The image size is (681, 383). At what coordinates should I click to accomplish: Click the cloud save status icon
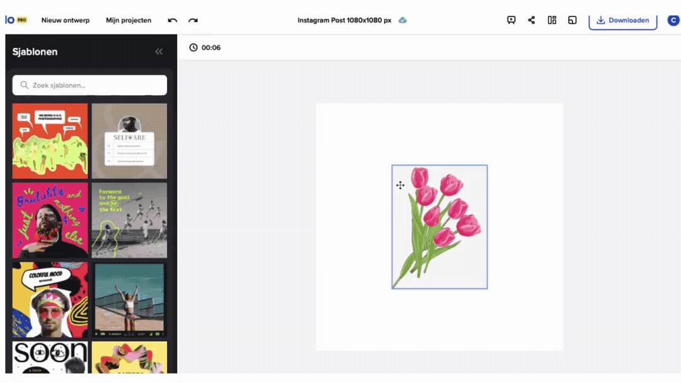402,20
